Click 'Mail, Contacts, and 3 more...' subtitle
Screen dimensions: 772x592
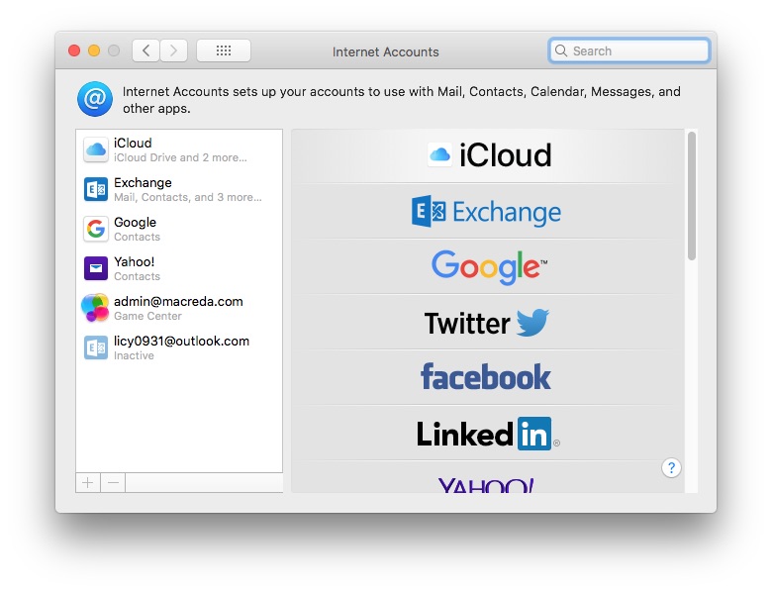pyautogui.click(x=188, y=197)
